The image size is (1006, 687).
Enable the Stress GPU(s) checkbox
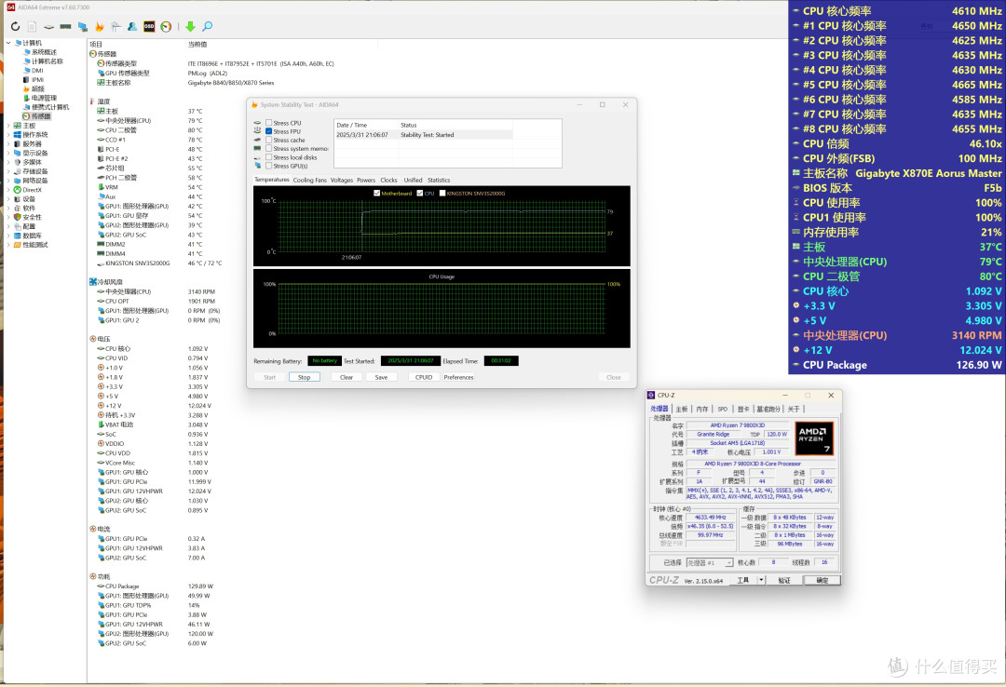[x=269, y=166]
